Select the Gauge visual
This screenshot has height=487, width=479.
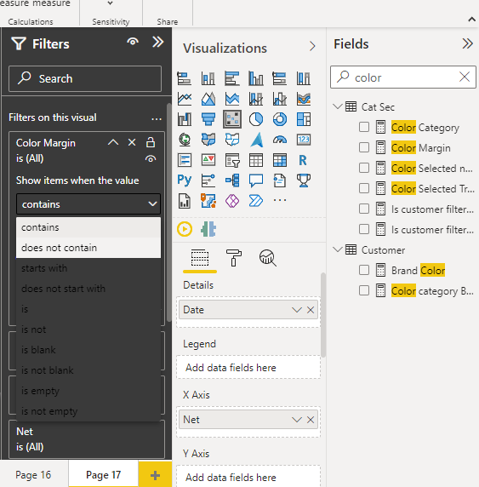pos(279,140)
